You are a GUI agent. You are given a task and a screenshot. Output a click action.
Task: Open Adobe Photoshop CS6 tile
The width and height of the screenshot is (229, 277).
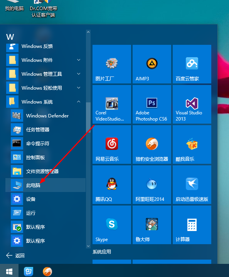[152, 104]
